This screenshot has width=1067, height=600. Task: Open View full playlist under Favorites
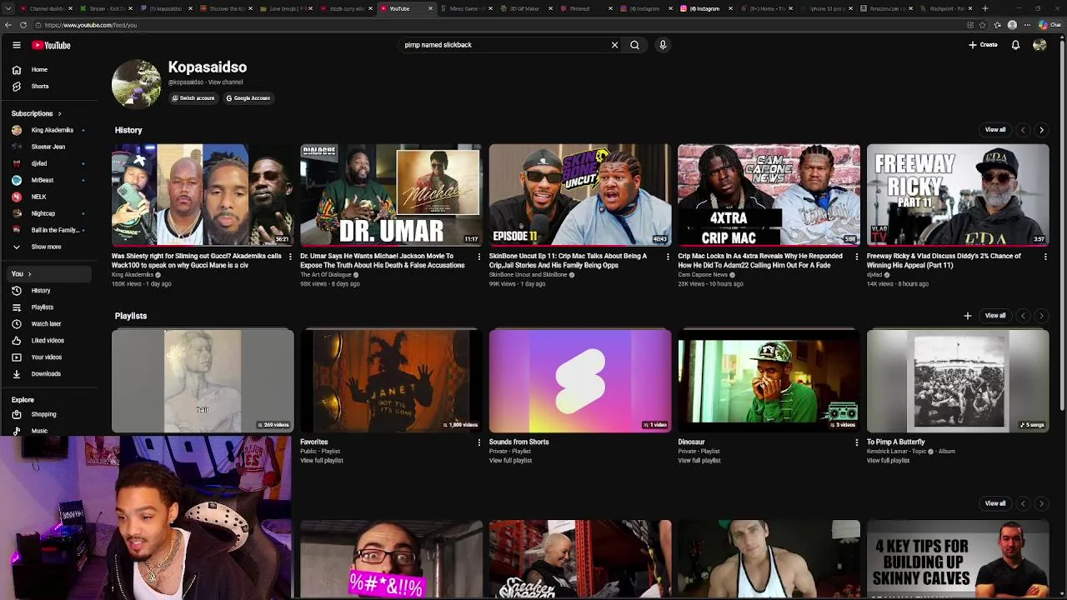[x=322, y=461]
